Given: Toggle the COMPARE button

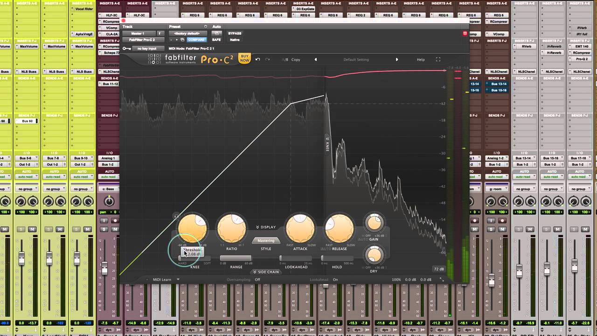Looking at the screenshot, I should coord(196,40).
